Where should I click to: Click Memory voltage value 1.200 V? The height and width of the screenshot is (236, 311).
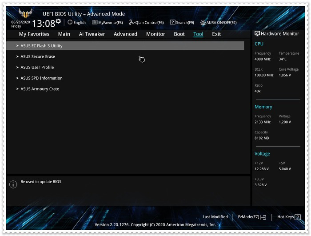coord(285,122)
